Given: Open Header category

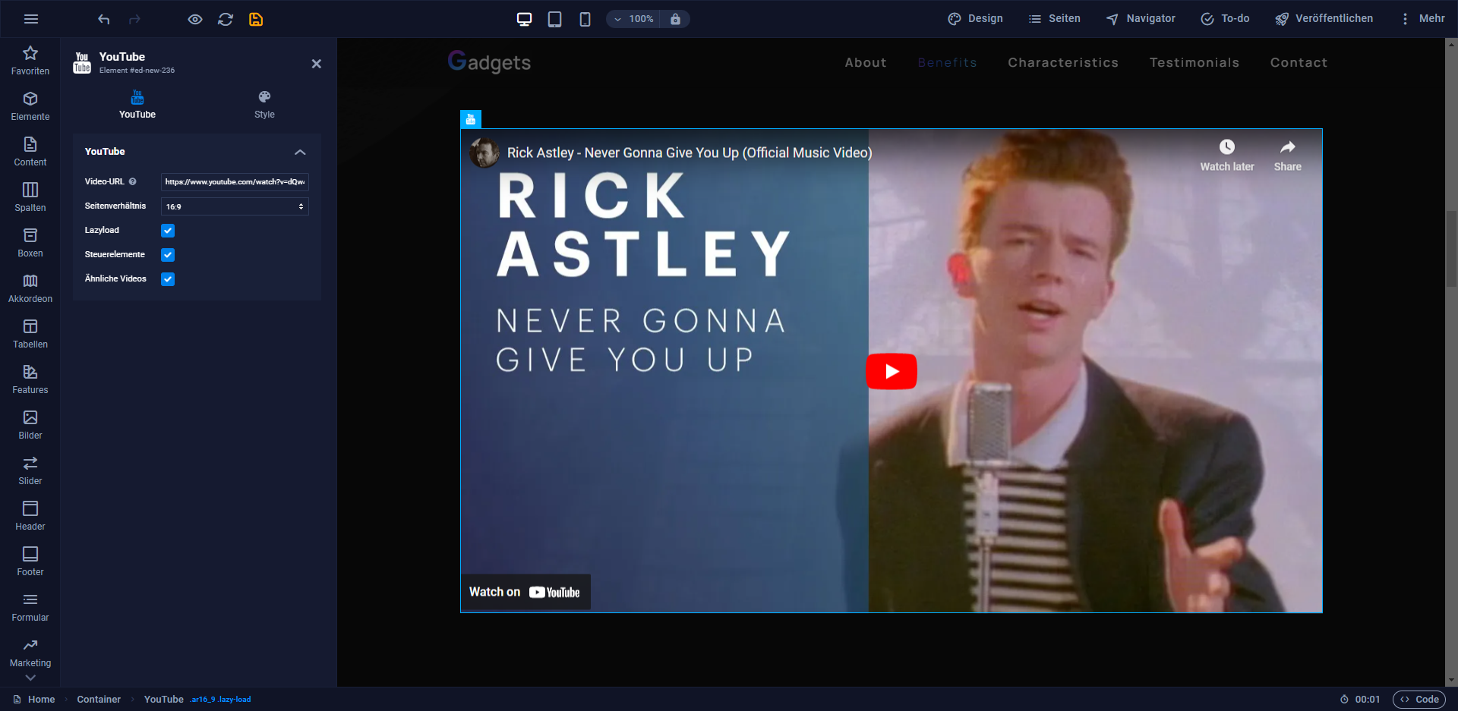Looking at the screenshot, I should pyautogui.click(x=30, y=516).
